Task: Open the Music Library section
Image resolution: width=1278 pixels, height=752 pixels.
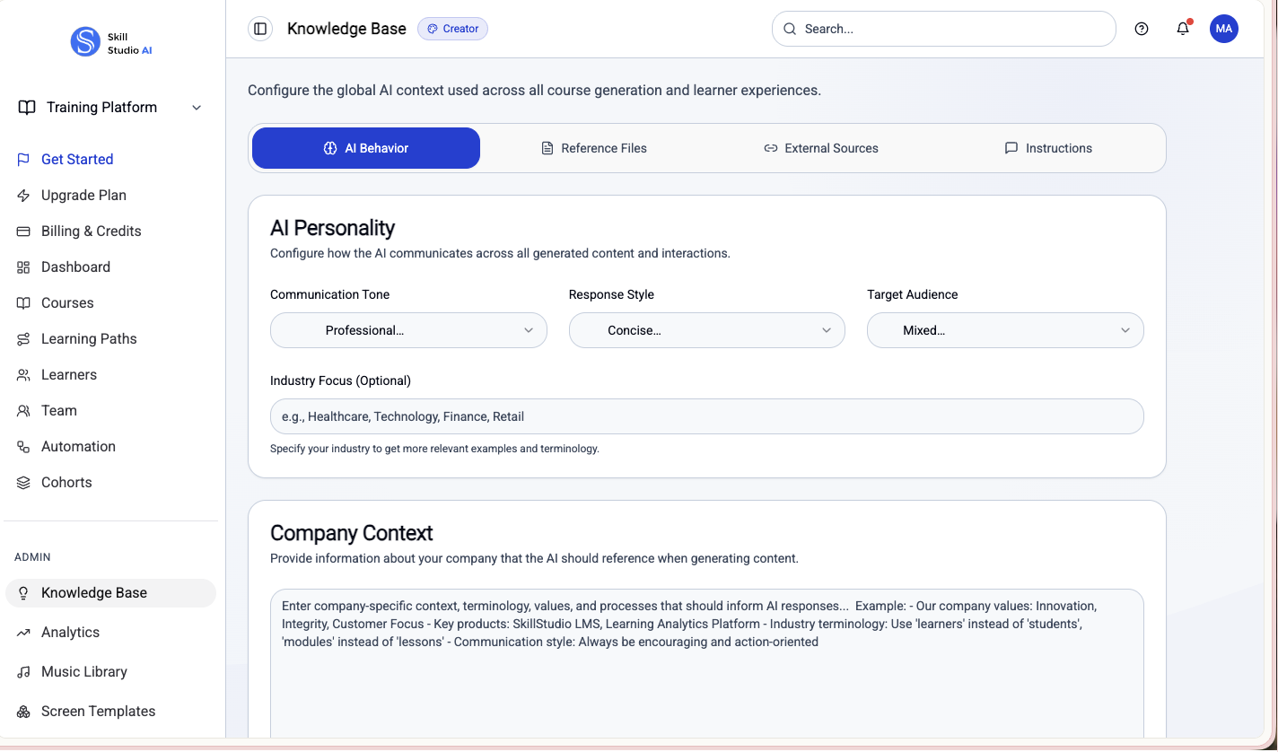Action: pyautogui.click(x=83, y=671)
